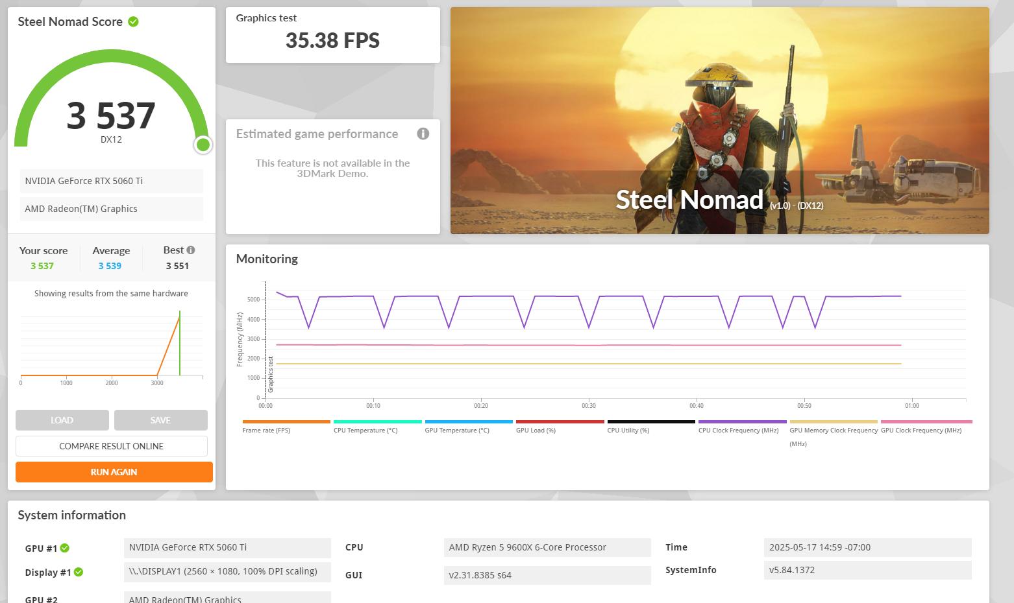This screenshot has width=1014, height=603.
Task: Click the green checkmark next to Display #1
Action: [x=79, y=572]
